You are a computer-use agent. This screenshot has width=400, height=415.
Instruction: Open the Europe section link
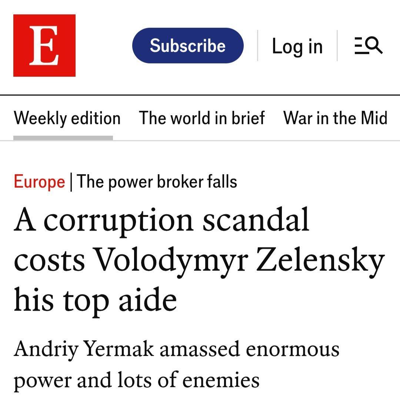(39, 182)
